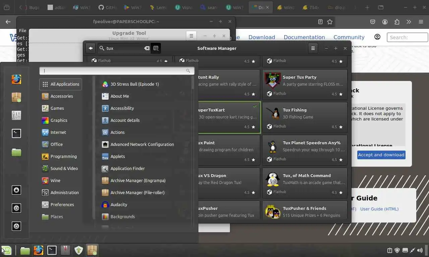Select All Applications category
429x257 pixels.
[x=60, y=84]
